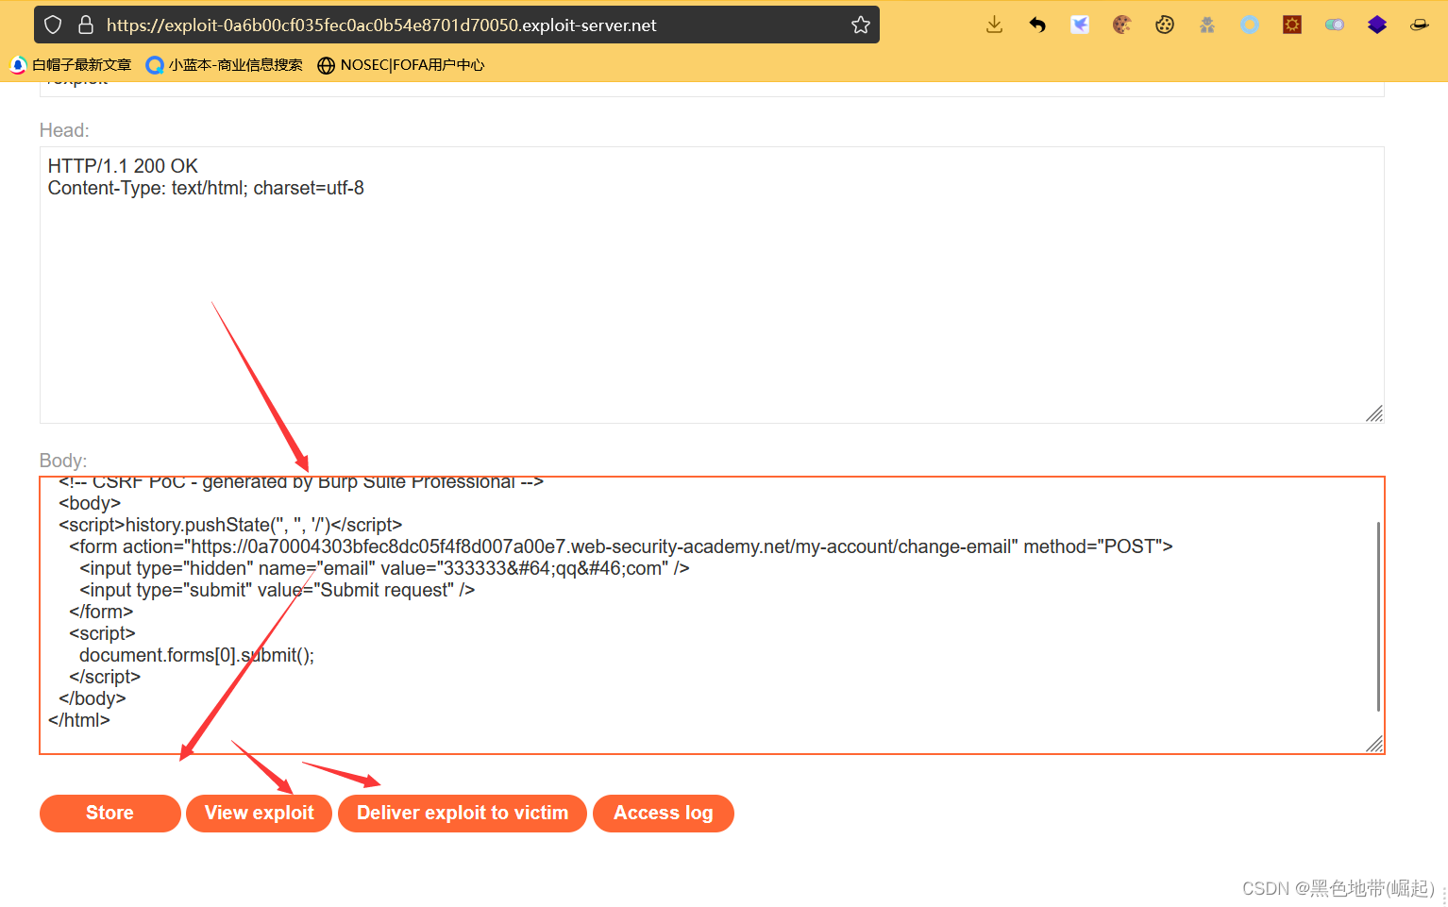Click the '</html>' closing line

pos(79,720)
